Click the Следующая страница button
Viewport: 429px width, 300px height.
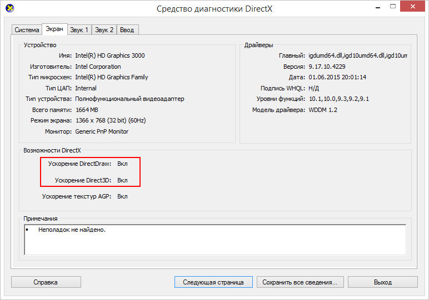213,282
